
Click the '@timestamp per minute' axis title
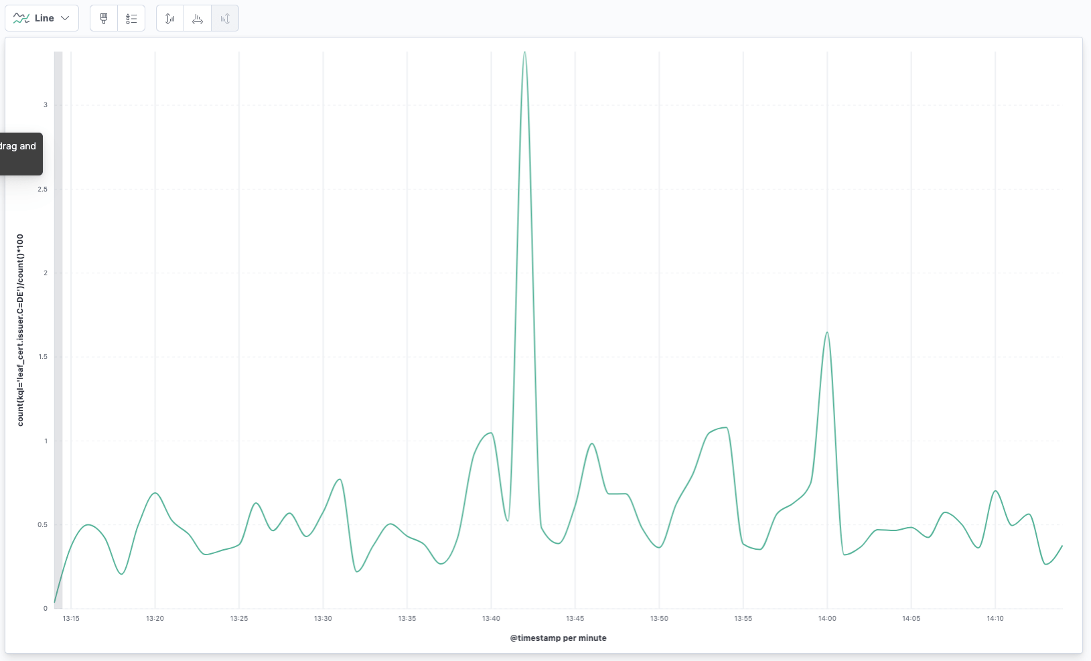pos(558,638)
